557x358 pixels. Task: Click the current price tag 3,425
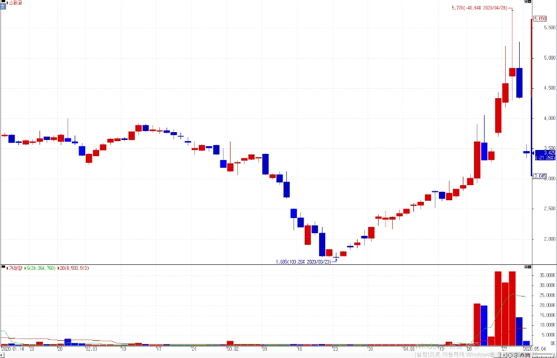coord(544,155)
